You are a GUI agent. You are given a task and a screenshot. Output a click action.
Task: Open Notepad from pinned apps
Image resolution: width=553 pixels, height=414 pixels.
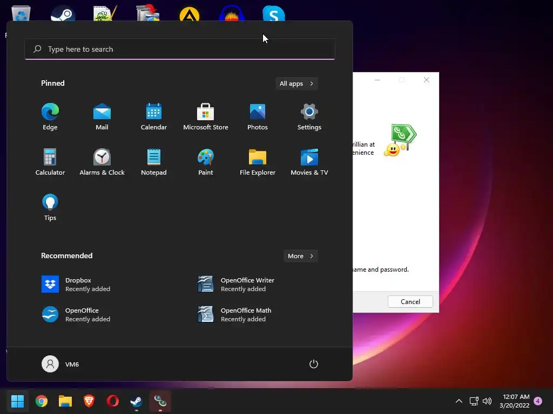coord(154,162)
